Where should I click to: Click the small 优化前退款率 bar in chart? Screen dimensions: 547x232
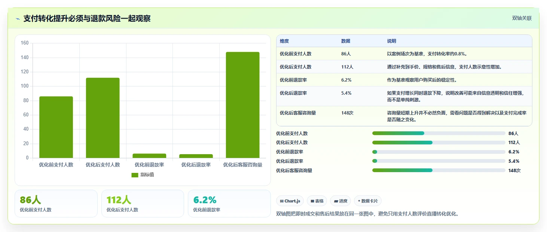click(x=149, y=156)
